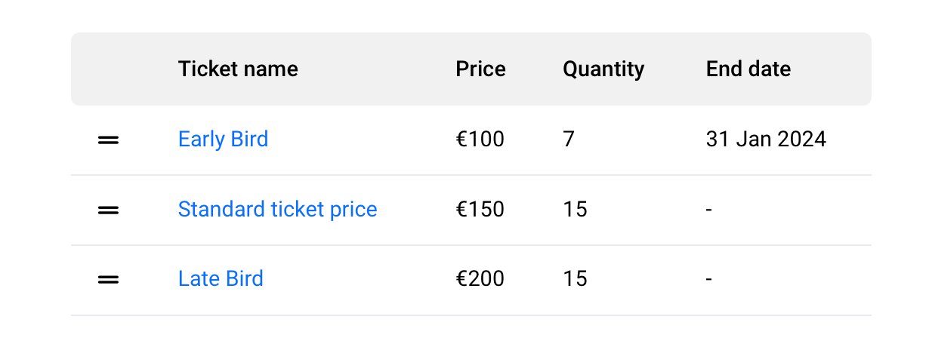Click the €100 price of Early Bird
Viewport: 929px width, 344px height.
pos(480,140)
